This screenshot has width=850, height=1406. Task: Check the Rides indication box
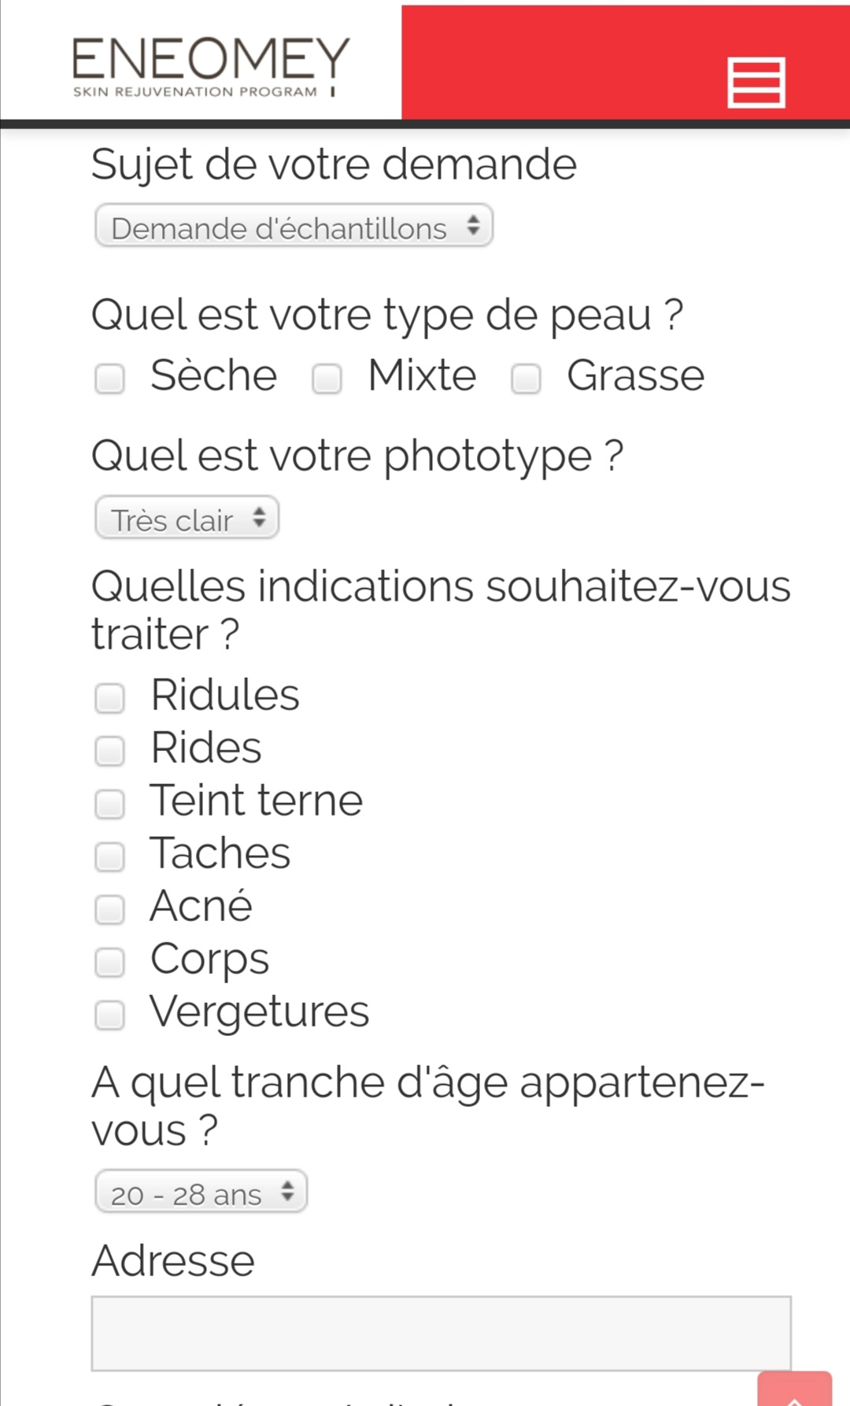pyautogui.click(x=110, y=750)
